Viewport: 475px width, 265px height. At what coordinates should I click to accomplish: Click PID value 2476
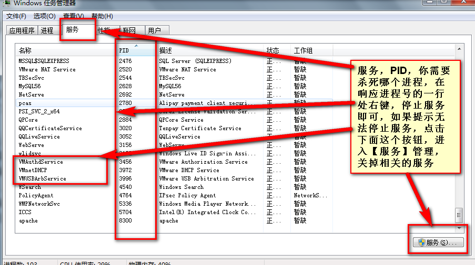pyautogui.click(x=125, y=61)
